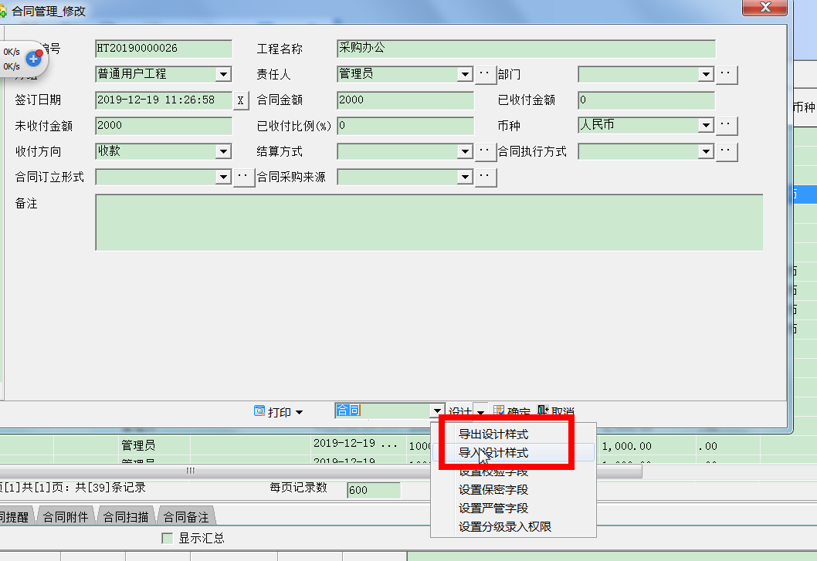Open the 合同订立形式 lookup ellipsis button
This screenshot has width=817, height=561.
[244, 177]
